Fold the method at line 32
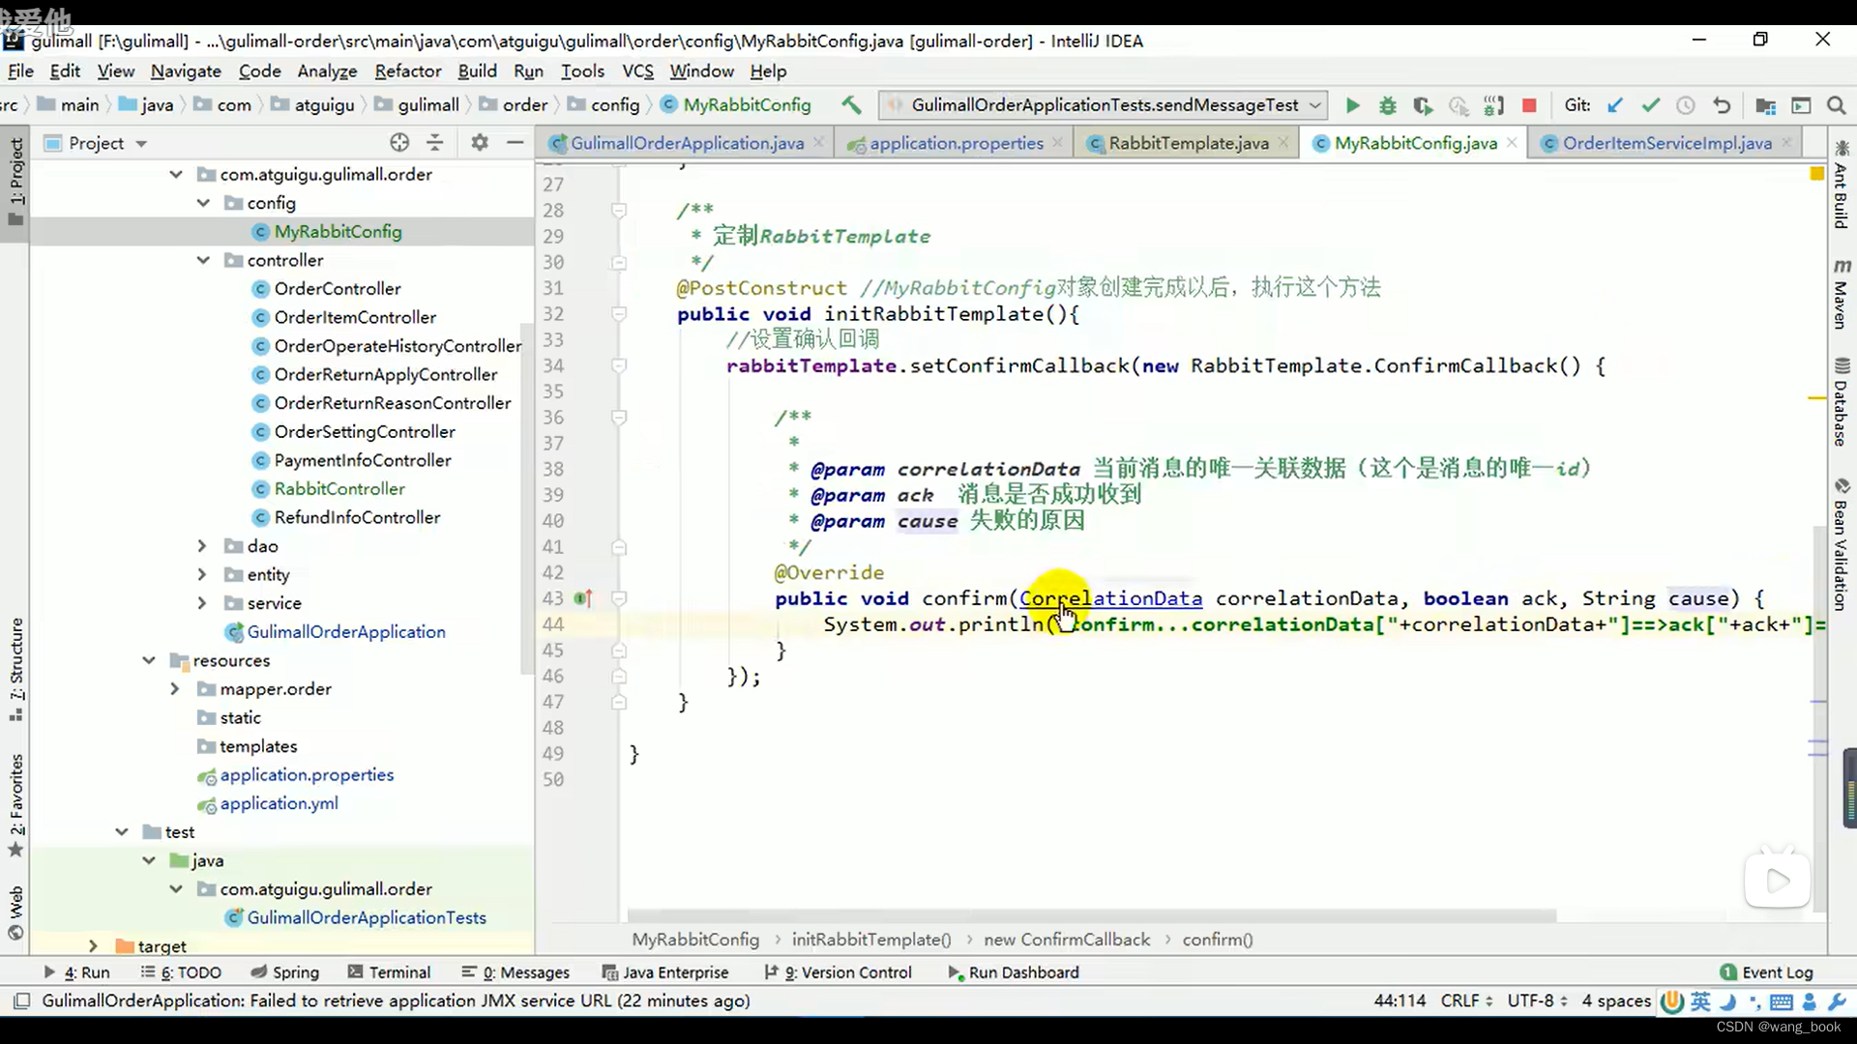Screen dimensions: 1857x1044 pos(619,314)
